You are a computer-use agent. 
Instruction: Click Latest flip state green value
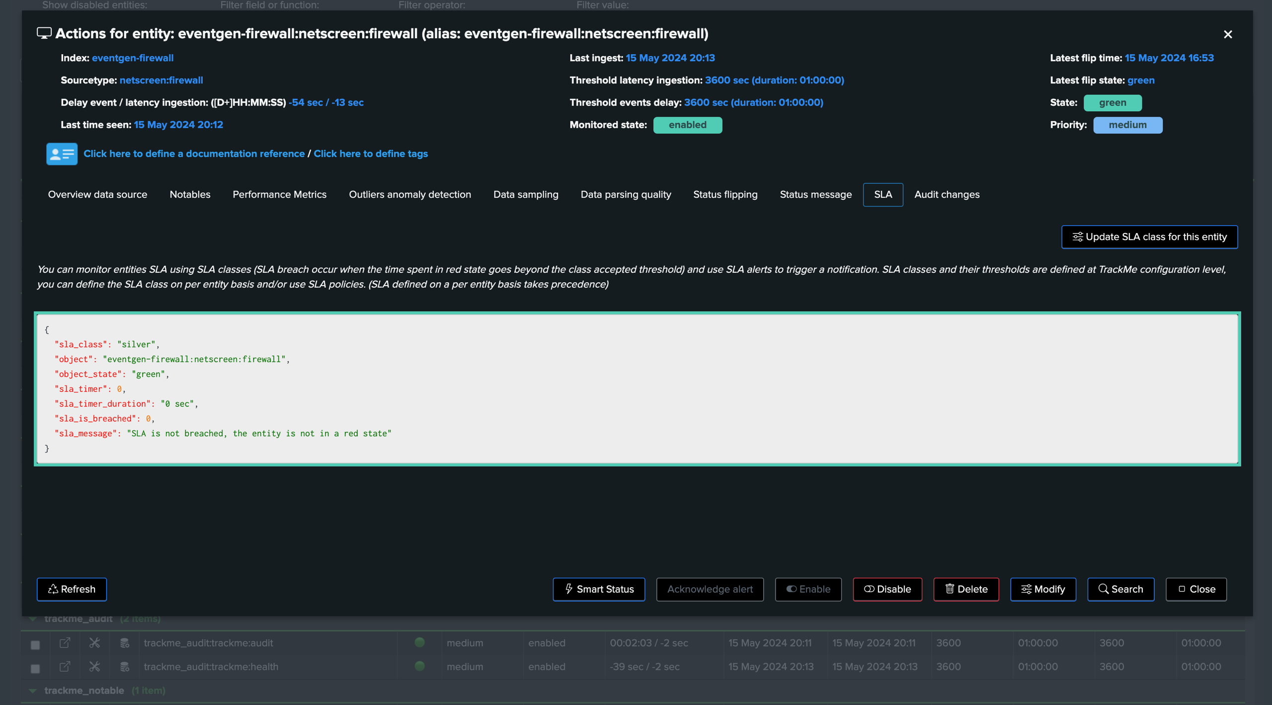(x=1140, y=80)
